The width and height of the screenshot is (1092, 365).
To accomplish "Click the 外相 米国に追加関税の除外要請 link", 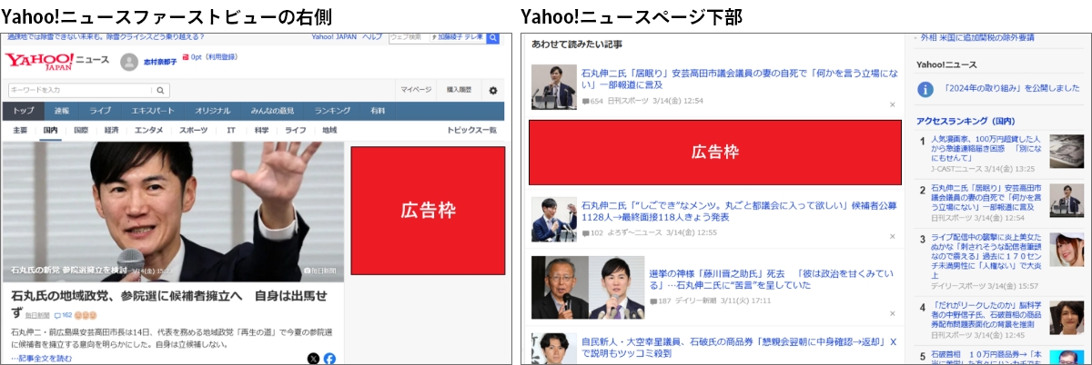I will [979, 38].
